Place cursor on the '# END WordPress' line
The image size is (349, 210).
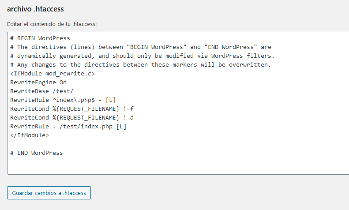(37, 153)
